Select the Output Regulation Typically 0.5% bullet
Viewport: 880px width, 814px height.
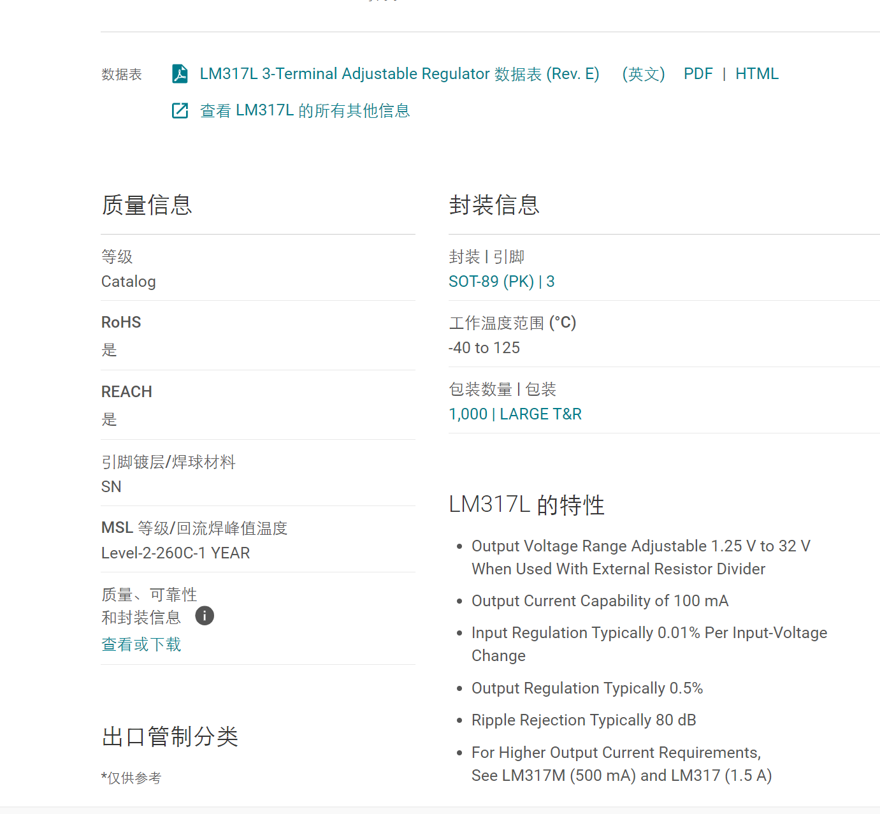click(588, 688)
